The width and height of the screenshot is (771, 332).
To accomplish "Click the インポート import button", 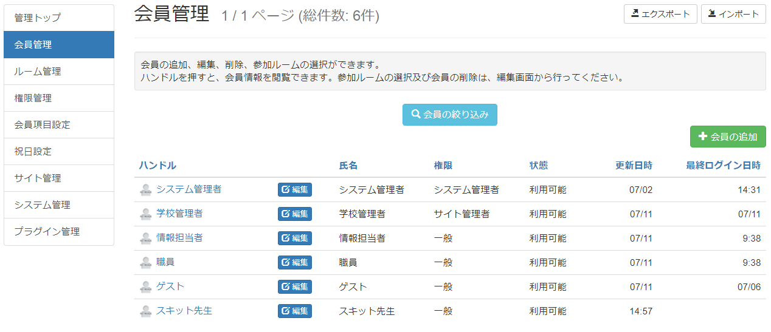I will (733, 14).
